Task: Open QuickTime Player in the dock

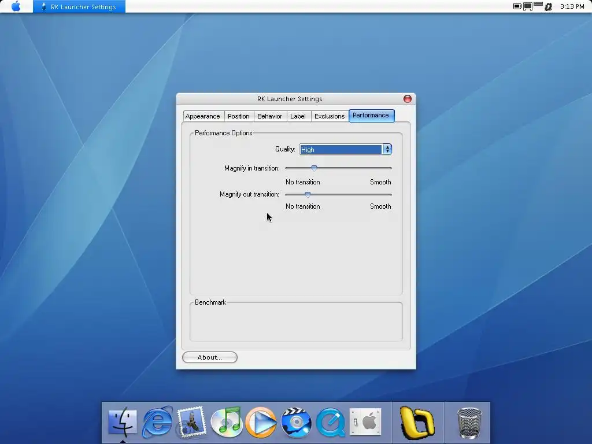Action: point(331,422)
